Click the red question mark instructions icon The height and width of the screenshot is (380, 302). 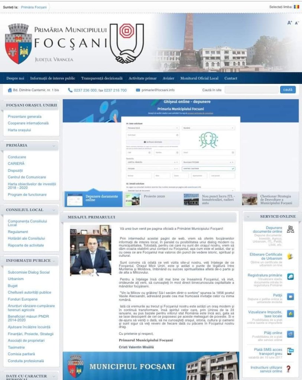288,369
